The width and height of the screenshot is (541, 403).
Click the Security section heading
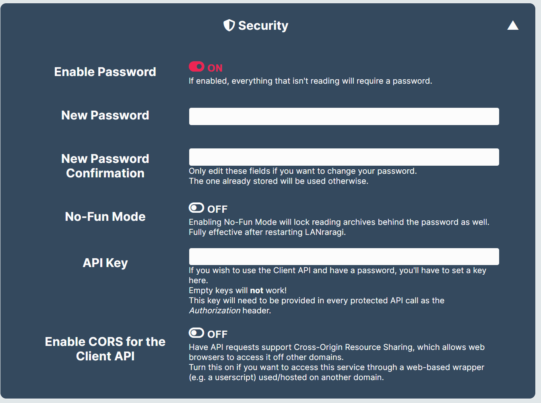coord(263,25)
